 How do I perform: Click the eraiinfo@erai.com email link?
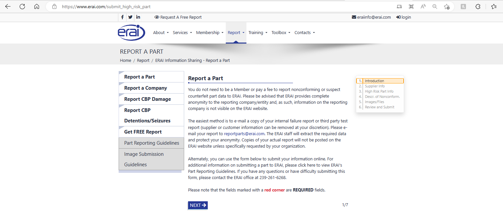click(x=371, y=17)
